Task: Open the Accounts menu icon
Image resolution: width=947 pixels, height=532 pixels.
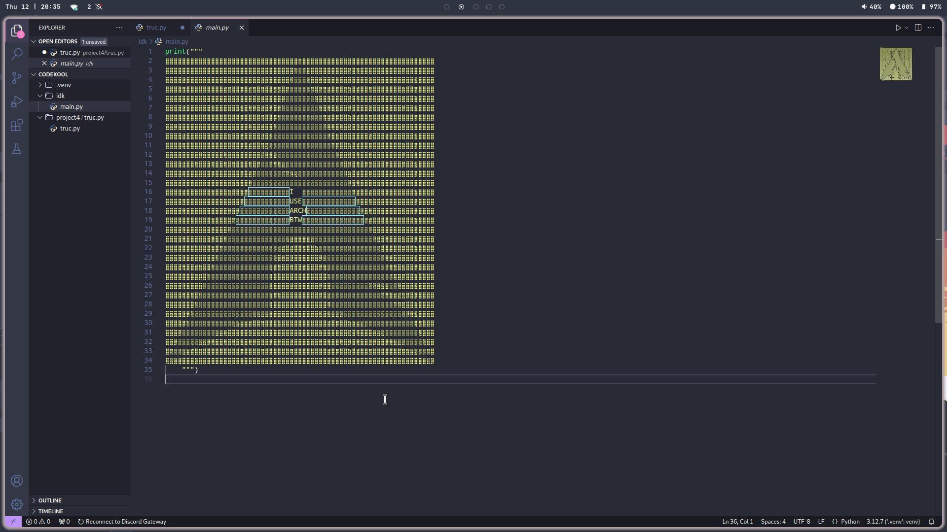Action: click(x=17, y=481)
